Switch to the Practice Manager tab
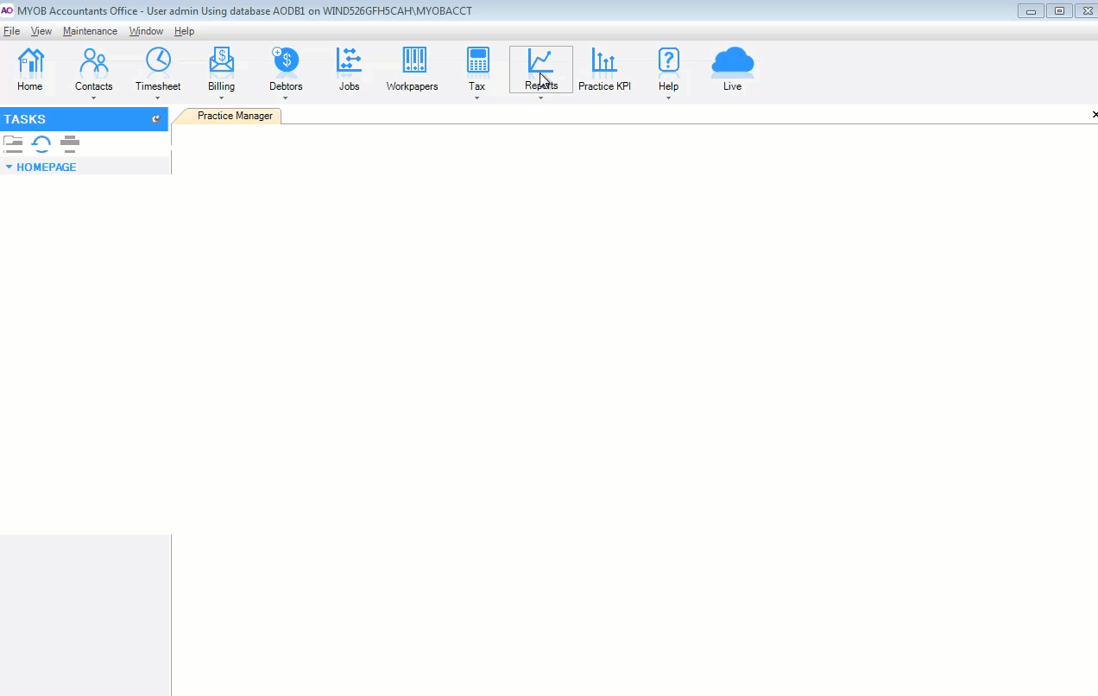The width and height of the screenshot is (1098, 696). (235, 116)
